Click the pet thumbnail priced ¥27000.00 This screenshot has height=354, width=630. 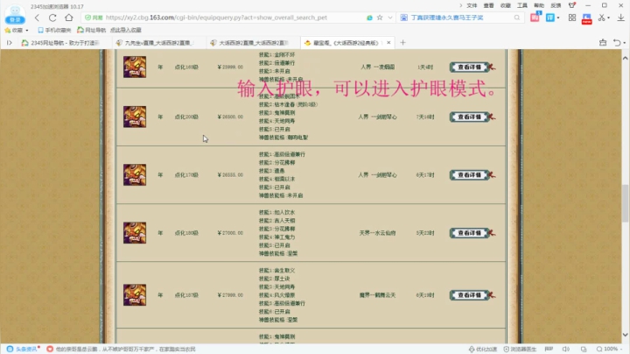click(x=135, y=232)
